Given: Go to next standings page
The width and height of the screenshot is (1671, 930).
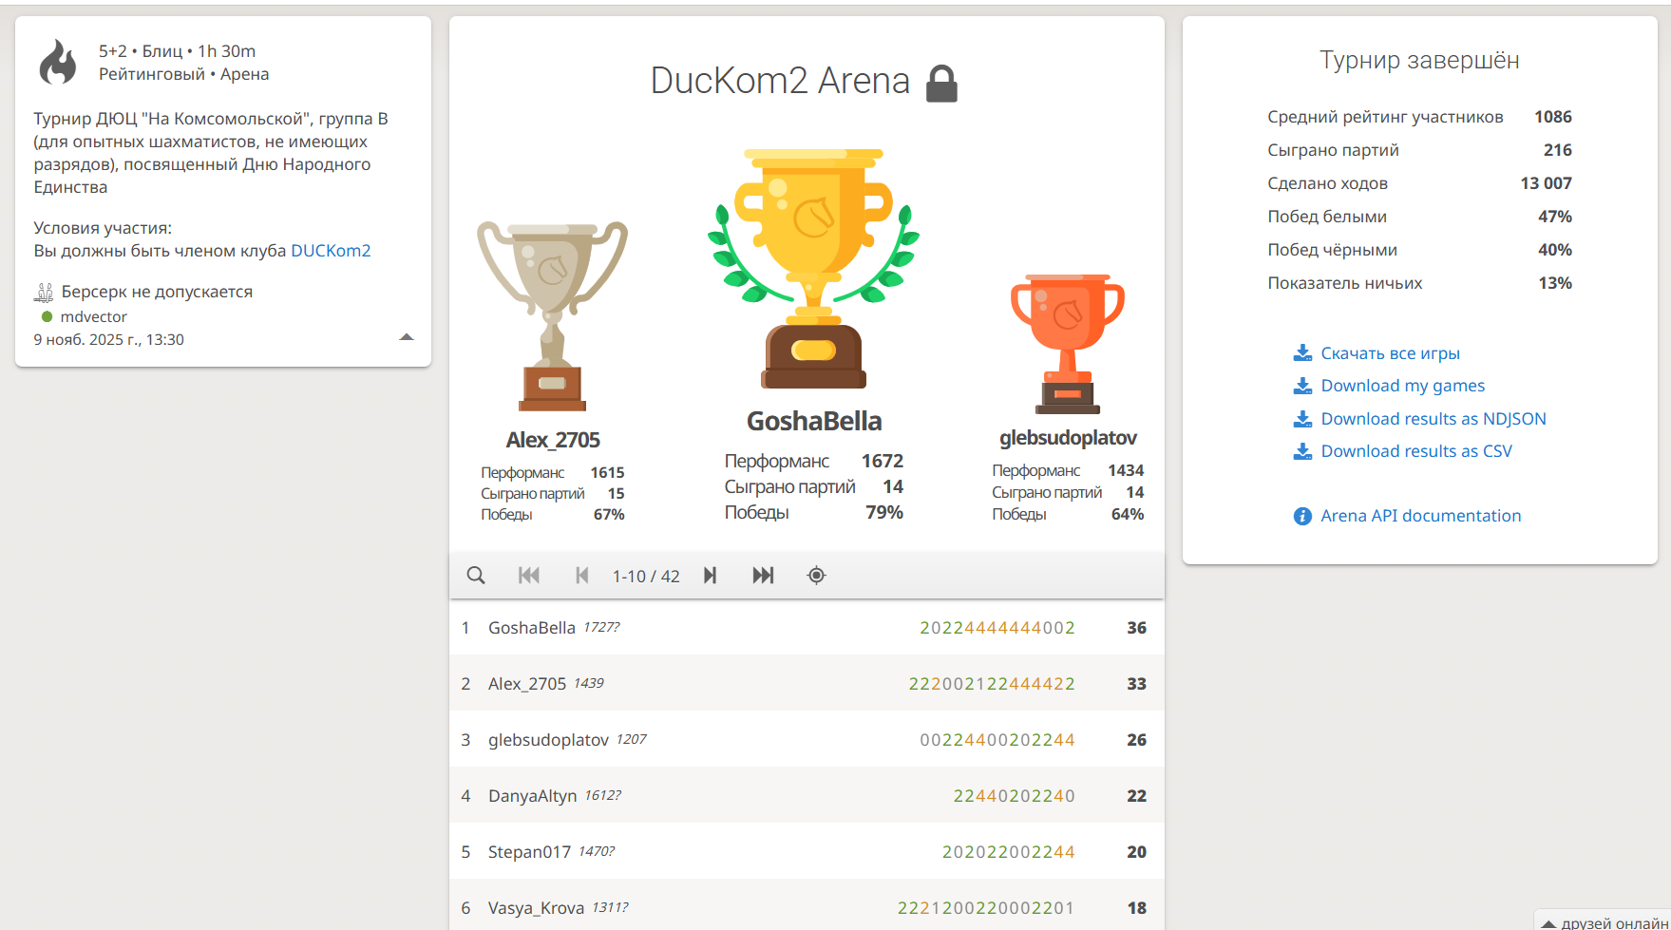Looking at the screenshot, I should 710,576.
